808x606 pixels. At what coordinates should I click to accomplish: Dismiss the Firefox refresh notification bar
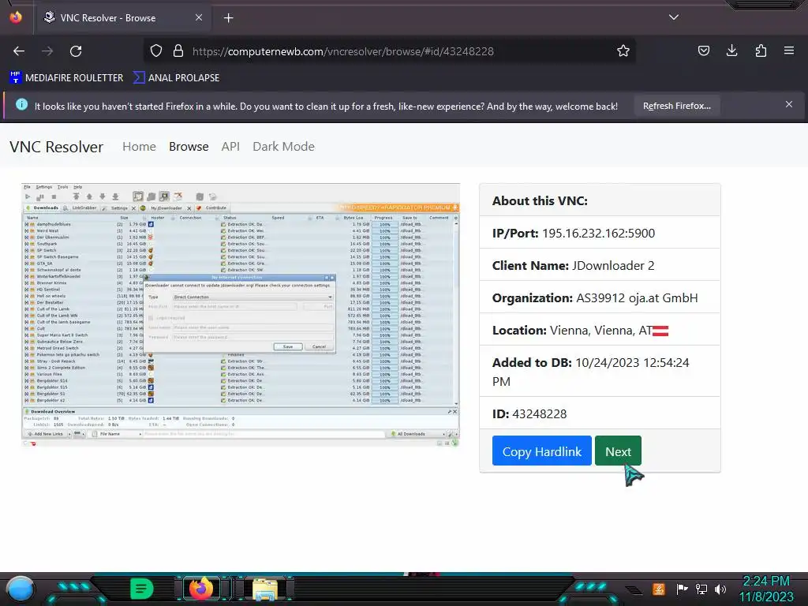(x=789, y=105)
